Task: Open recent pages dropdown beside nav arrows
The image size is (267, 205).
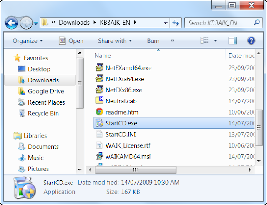Action: pos(36,23)
